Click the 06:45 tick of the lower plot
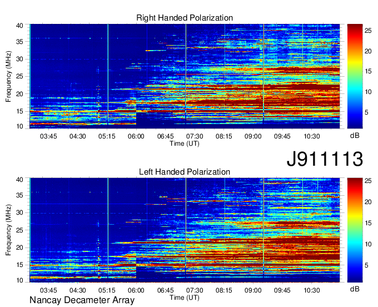This screenshot has height=307, width=378. 166,290
